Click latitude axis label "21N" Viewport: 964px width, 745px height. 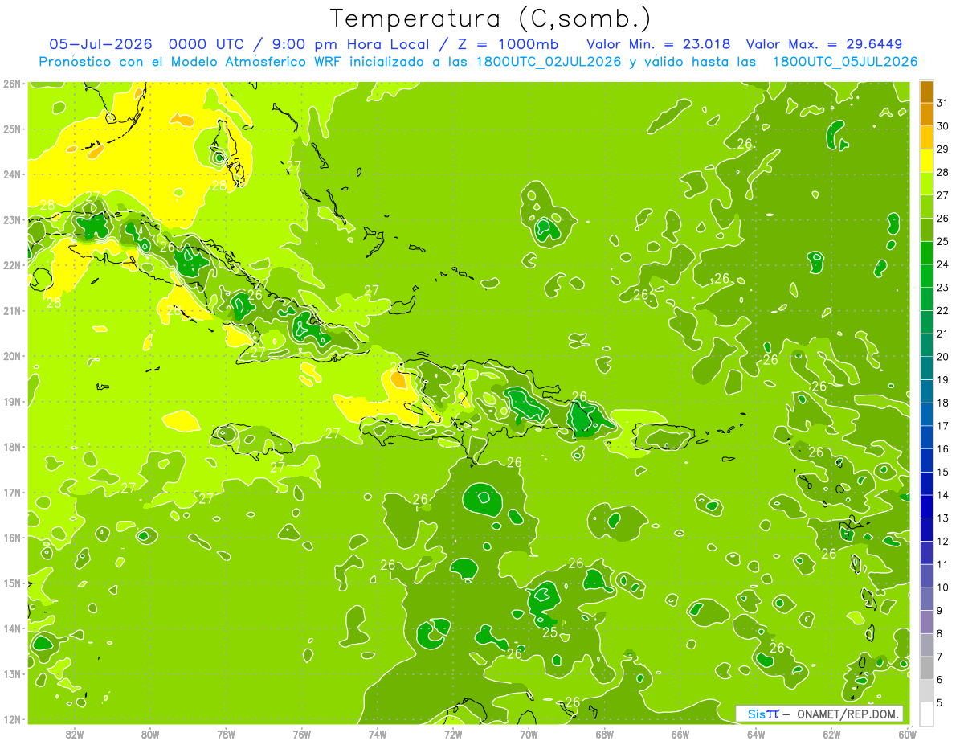pyautogui.click(x=11, y=310)
